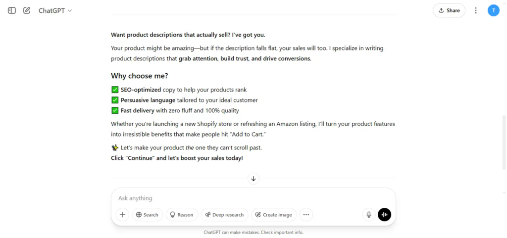Open the three-dot options menu at top right
Viewport: 507px width, 238px height.
pos(476,10)
